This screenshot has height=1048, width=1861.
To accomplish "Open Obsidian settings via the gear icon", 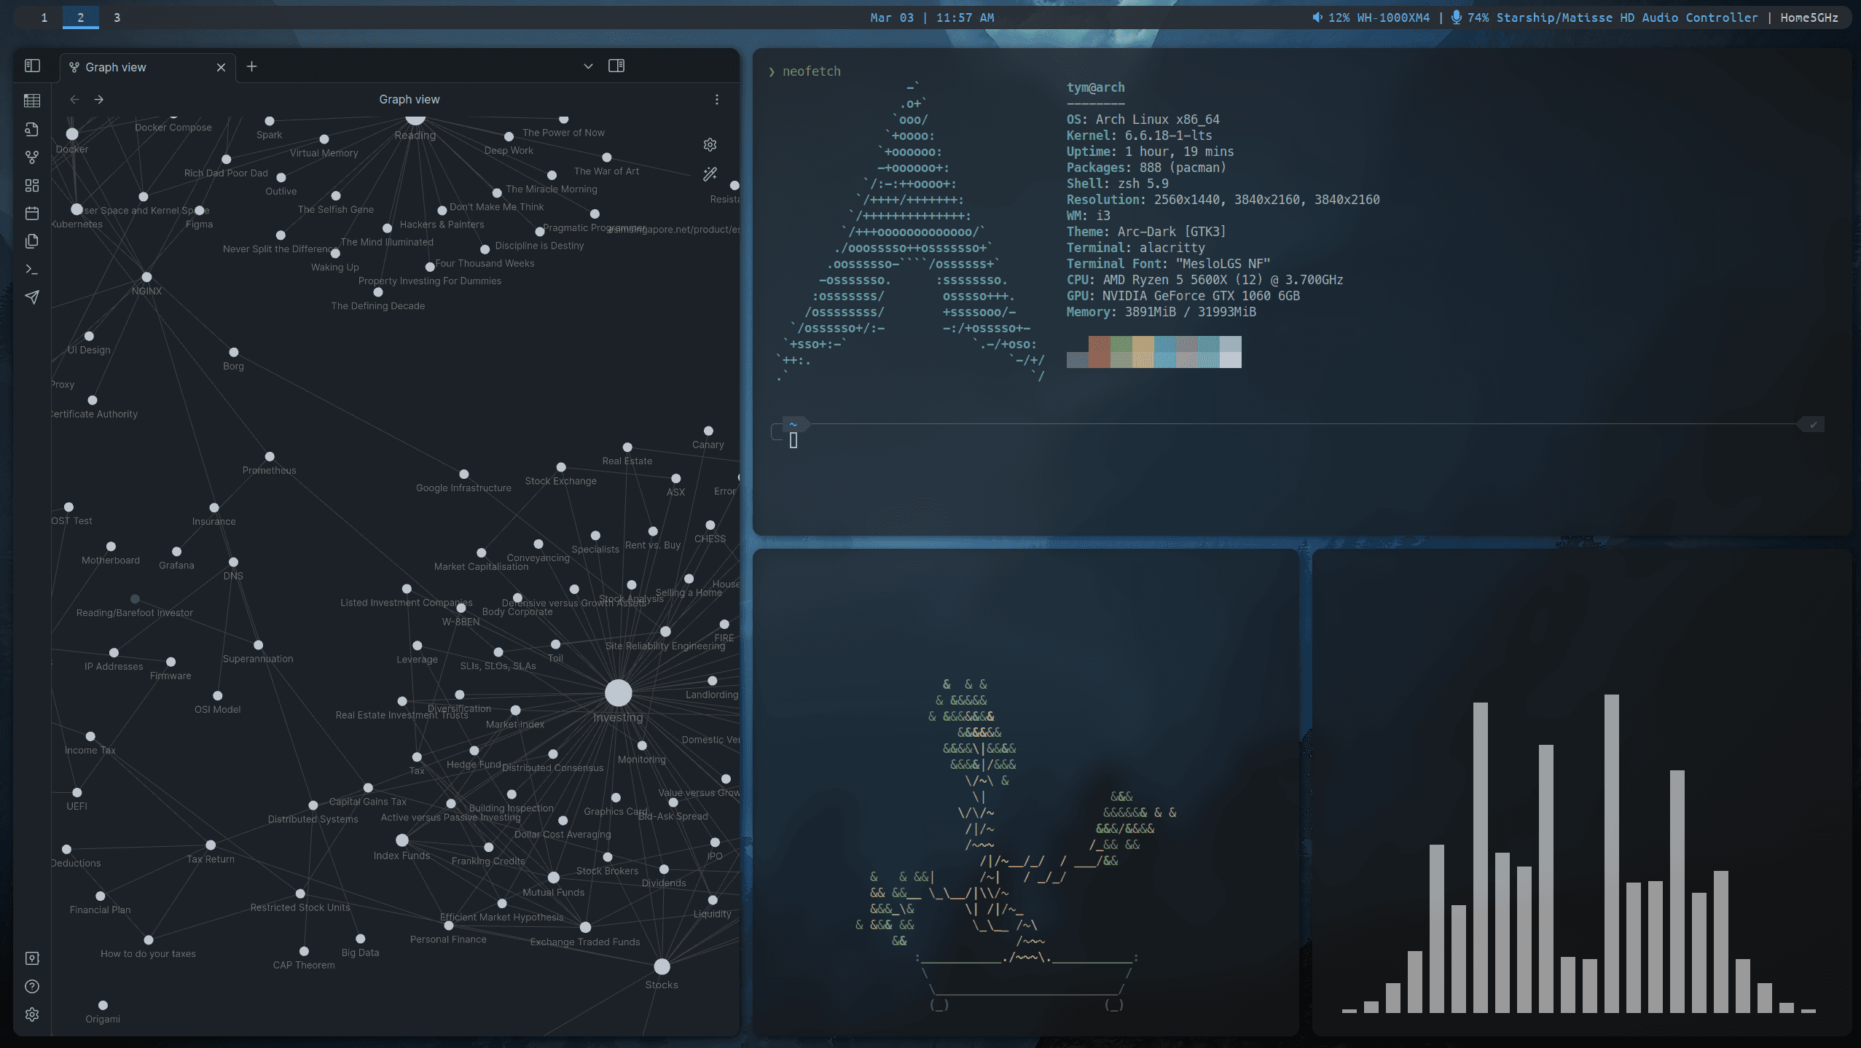I will pyautogui.click(x=32, y=1014).
